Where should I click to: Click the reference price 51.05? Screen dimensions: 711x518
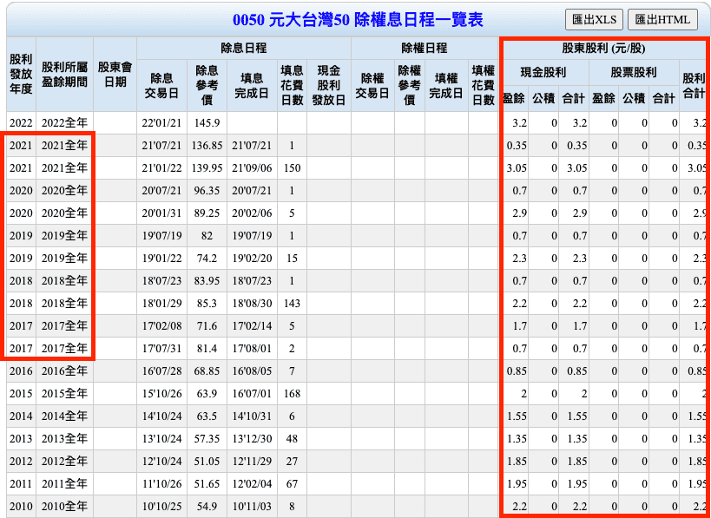click(207, 462)
